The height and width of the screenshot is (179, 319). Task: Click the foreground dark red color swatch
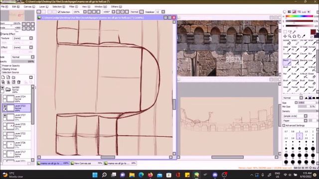point(313,32)
